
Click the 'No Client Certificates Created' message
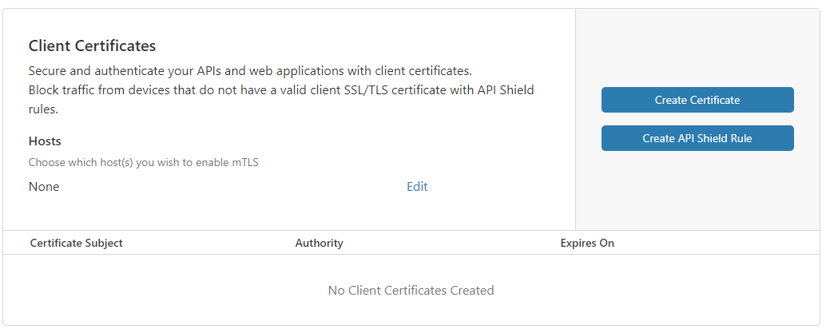[x=411, y=291]
